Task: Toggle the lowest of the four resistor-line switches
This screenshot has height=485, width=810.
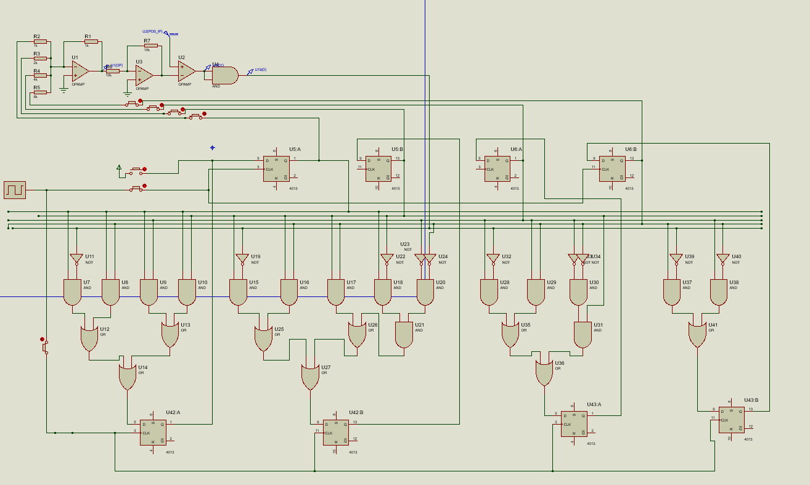Action: [x=197, y=116]
